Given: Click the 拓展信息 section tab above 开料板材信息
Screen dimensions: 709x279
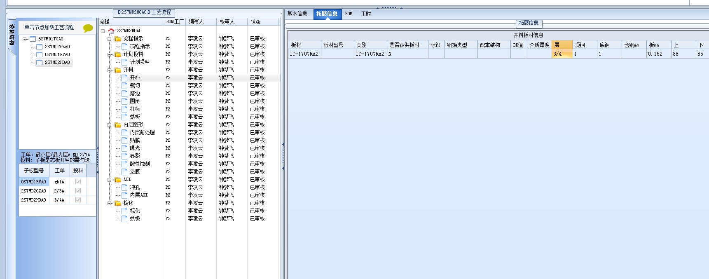Looking at the screenshot, I should [529, 23].
